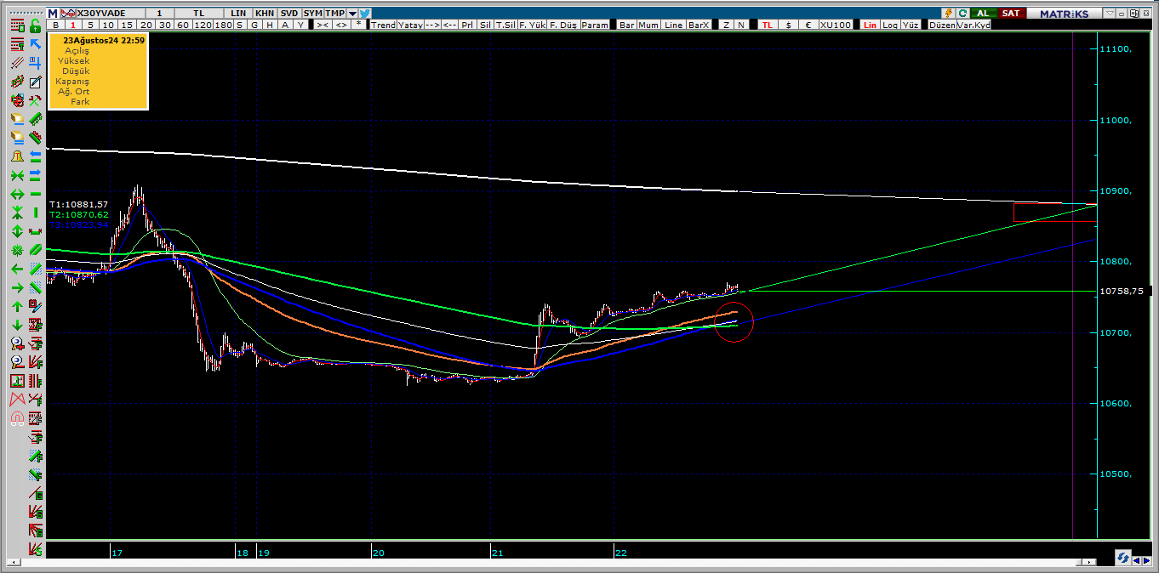Open the bell alarm tool
1159x573 pixels.
tap(17, 156)
